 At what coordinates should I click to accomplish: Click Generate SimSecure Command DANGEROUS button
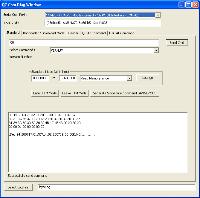(125, 93)
